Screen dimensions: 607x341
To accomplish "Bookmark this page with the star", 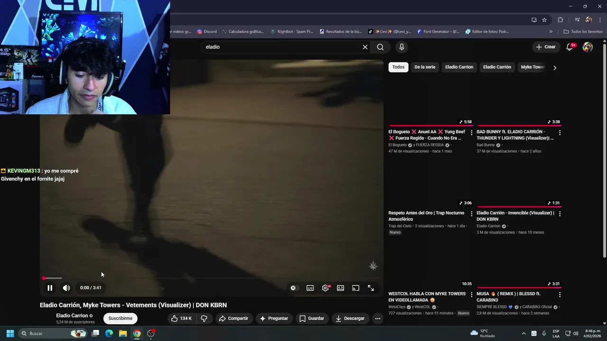I will coord(544,20).
